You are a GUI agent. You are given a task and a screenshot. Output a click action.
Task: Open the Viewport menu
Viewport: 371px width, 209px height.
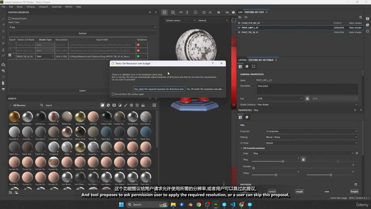click(43, 7)
